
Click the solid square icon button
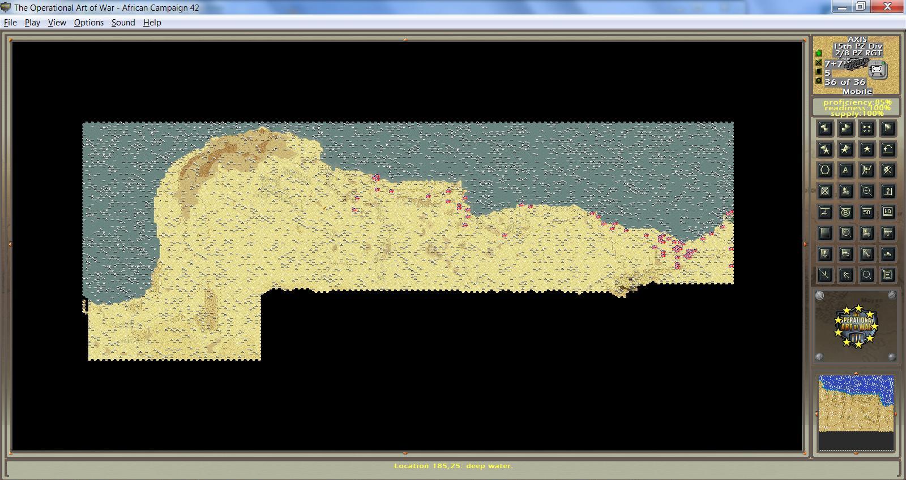click(x=825, y=233)
